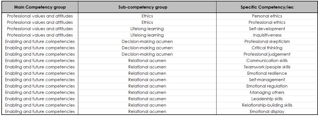
Task: Click the Emotional regulation cell
Action: (x=267, y=86)
